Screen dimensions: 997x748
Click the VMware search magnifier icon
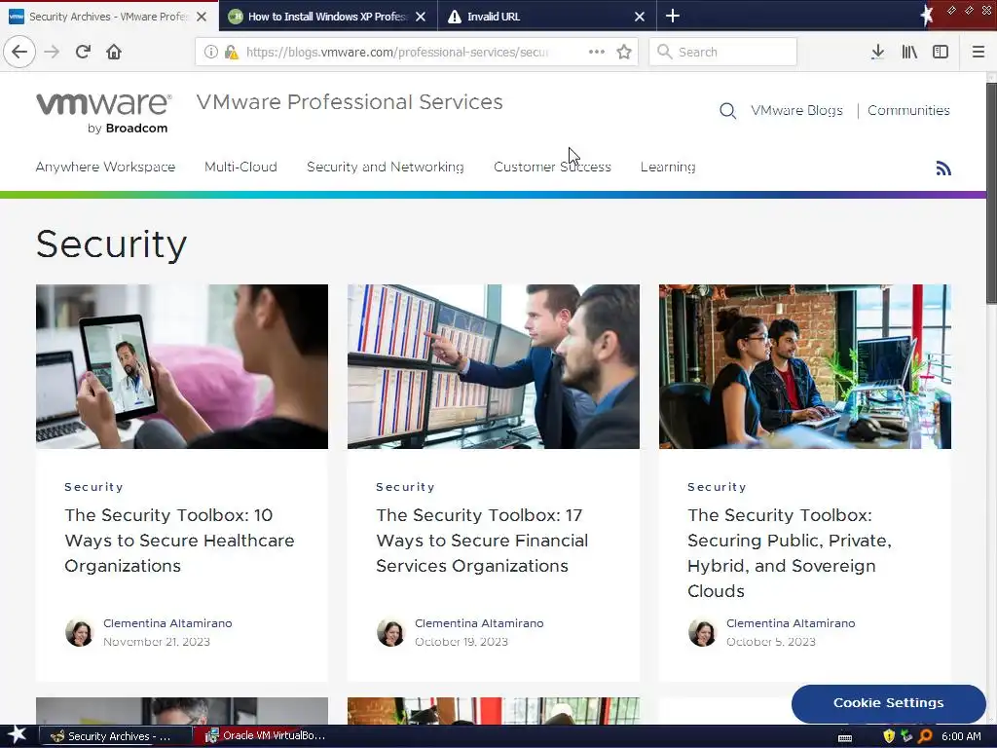[x=727, y=111]
